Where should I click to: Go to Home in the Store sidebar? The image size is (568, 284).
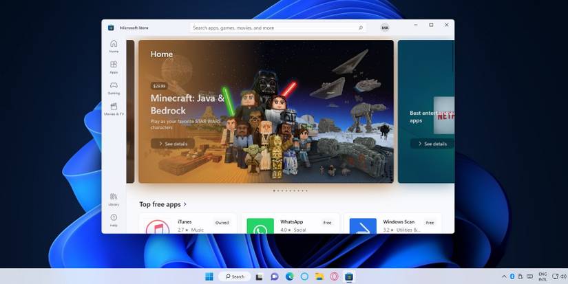114,46
